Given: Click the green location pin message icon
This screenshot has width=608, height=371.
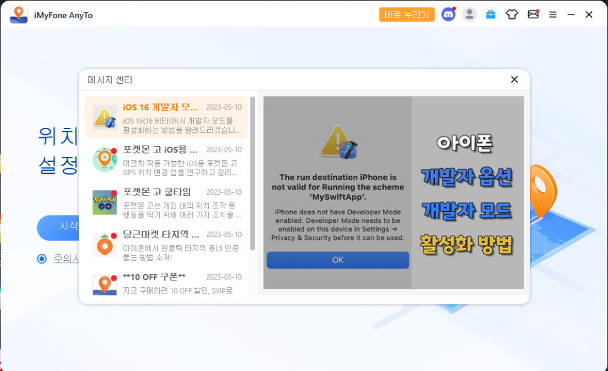Looking at the screenshot, I should pyautogui.click(x=104, y=159).
